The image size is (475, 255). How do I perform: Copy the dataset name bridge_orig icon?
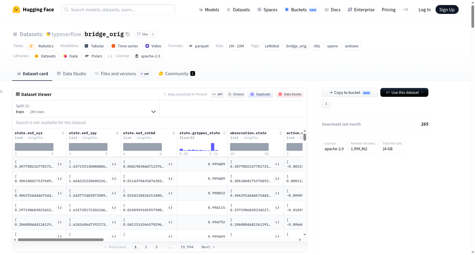(128, 34)
